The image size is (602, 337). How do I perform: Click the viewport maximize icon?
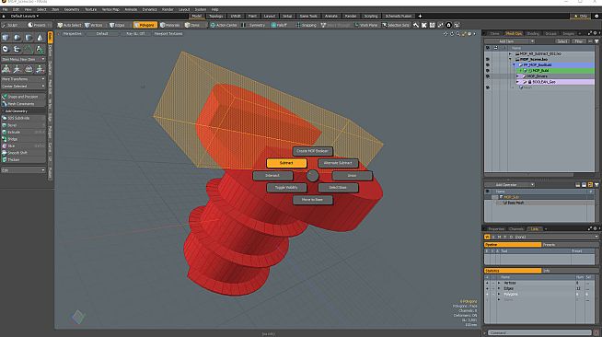464,34
